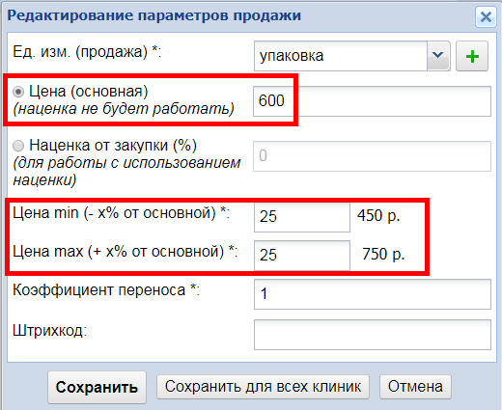
Task: Click the 450 р. calculated minimum price
Action: tap(378, 215)
